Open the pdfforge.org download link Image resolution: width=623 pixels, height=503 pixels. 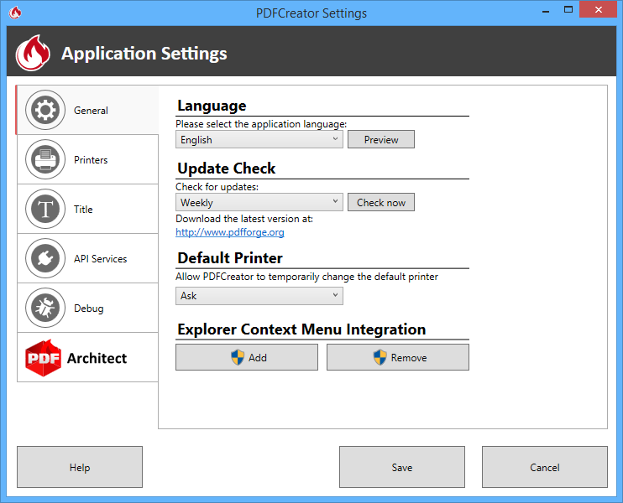pos(230,232)
